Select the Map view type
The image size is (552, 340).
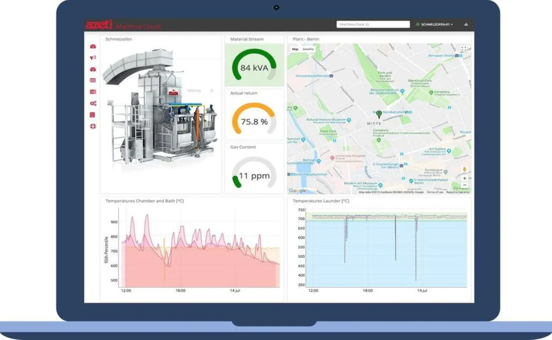(295, 49)
